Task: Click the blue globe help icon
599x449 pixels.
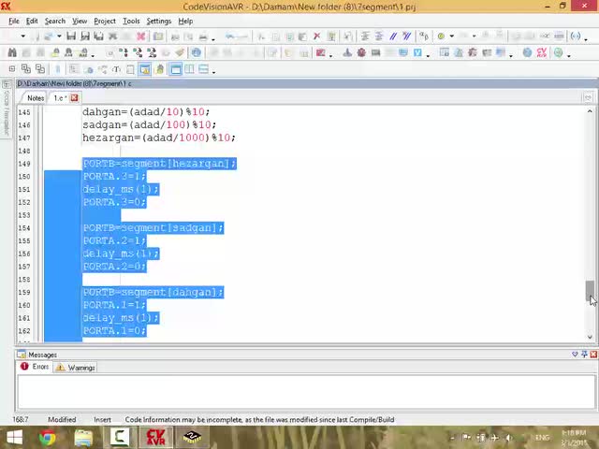Action: (528, 52)
